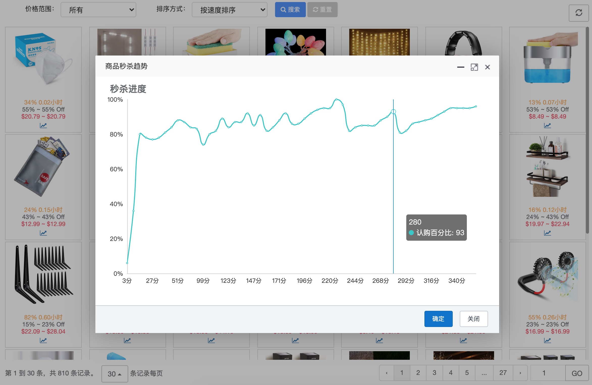Click the 82% 0.60小时 progress text
This screenshot has width=592, height=385.
[43, 317]
